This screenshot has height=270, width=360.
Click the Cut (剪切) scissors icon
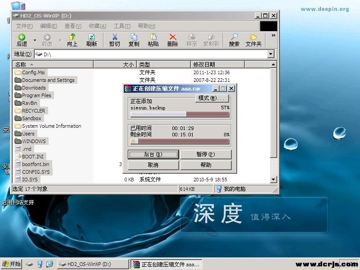[114, 37]
